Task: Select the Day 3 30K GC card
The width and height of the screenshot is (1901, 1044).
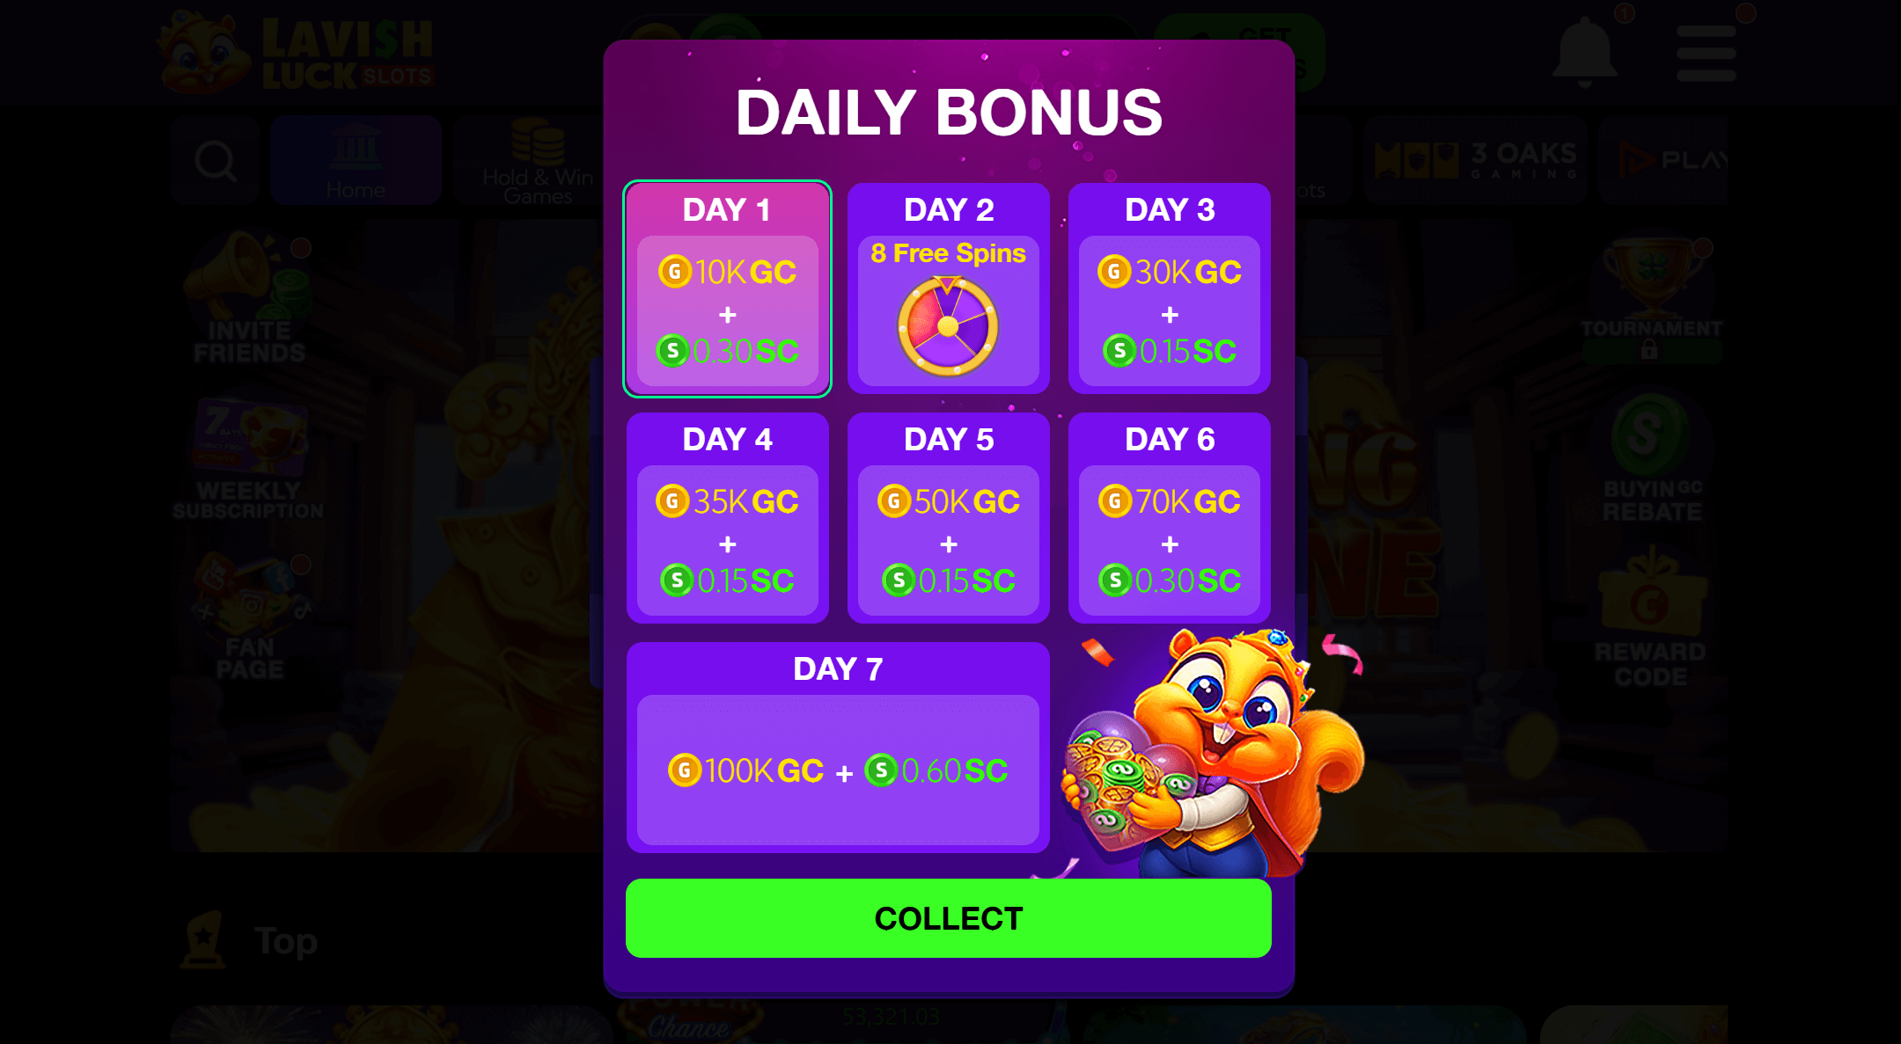Action: [1169, 288]
